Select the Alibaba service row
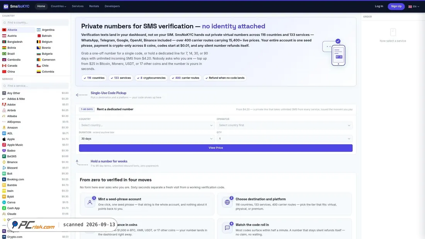Image resolution: width=425 pixels, height=239 pixels. click(35, 116)
